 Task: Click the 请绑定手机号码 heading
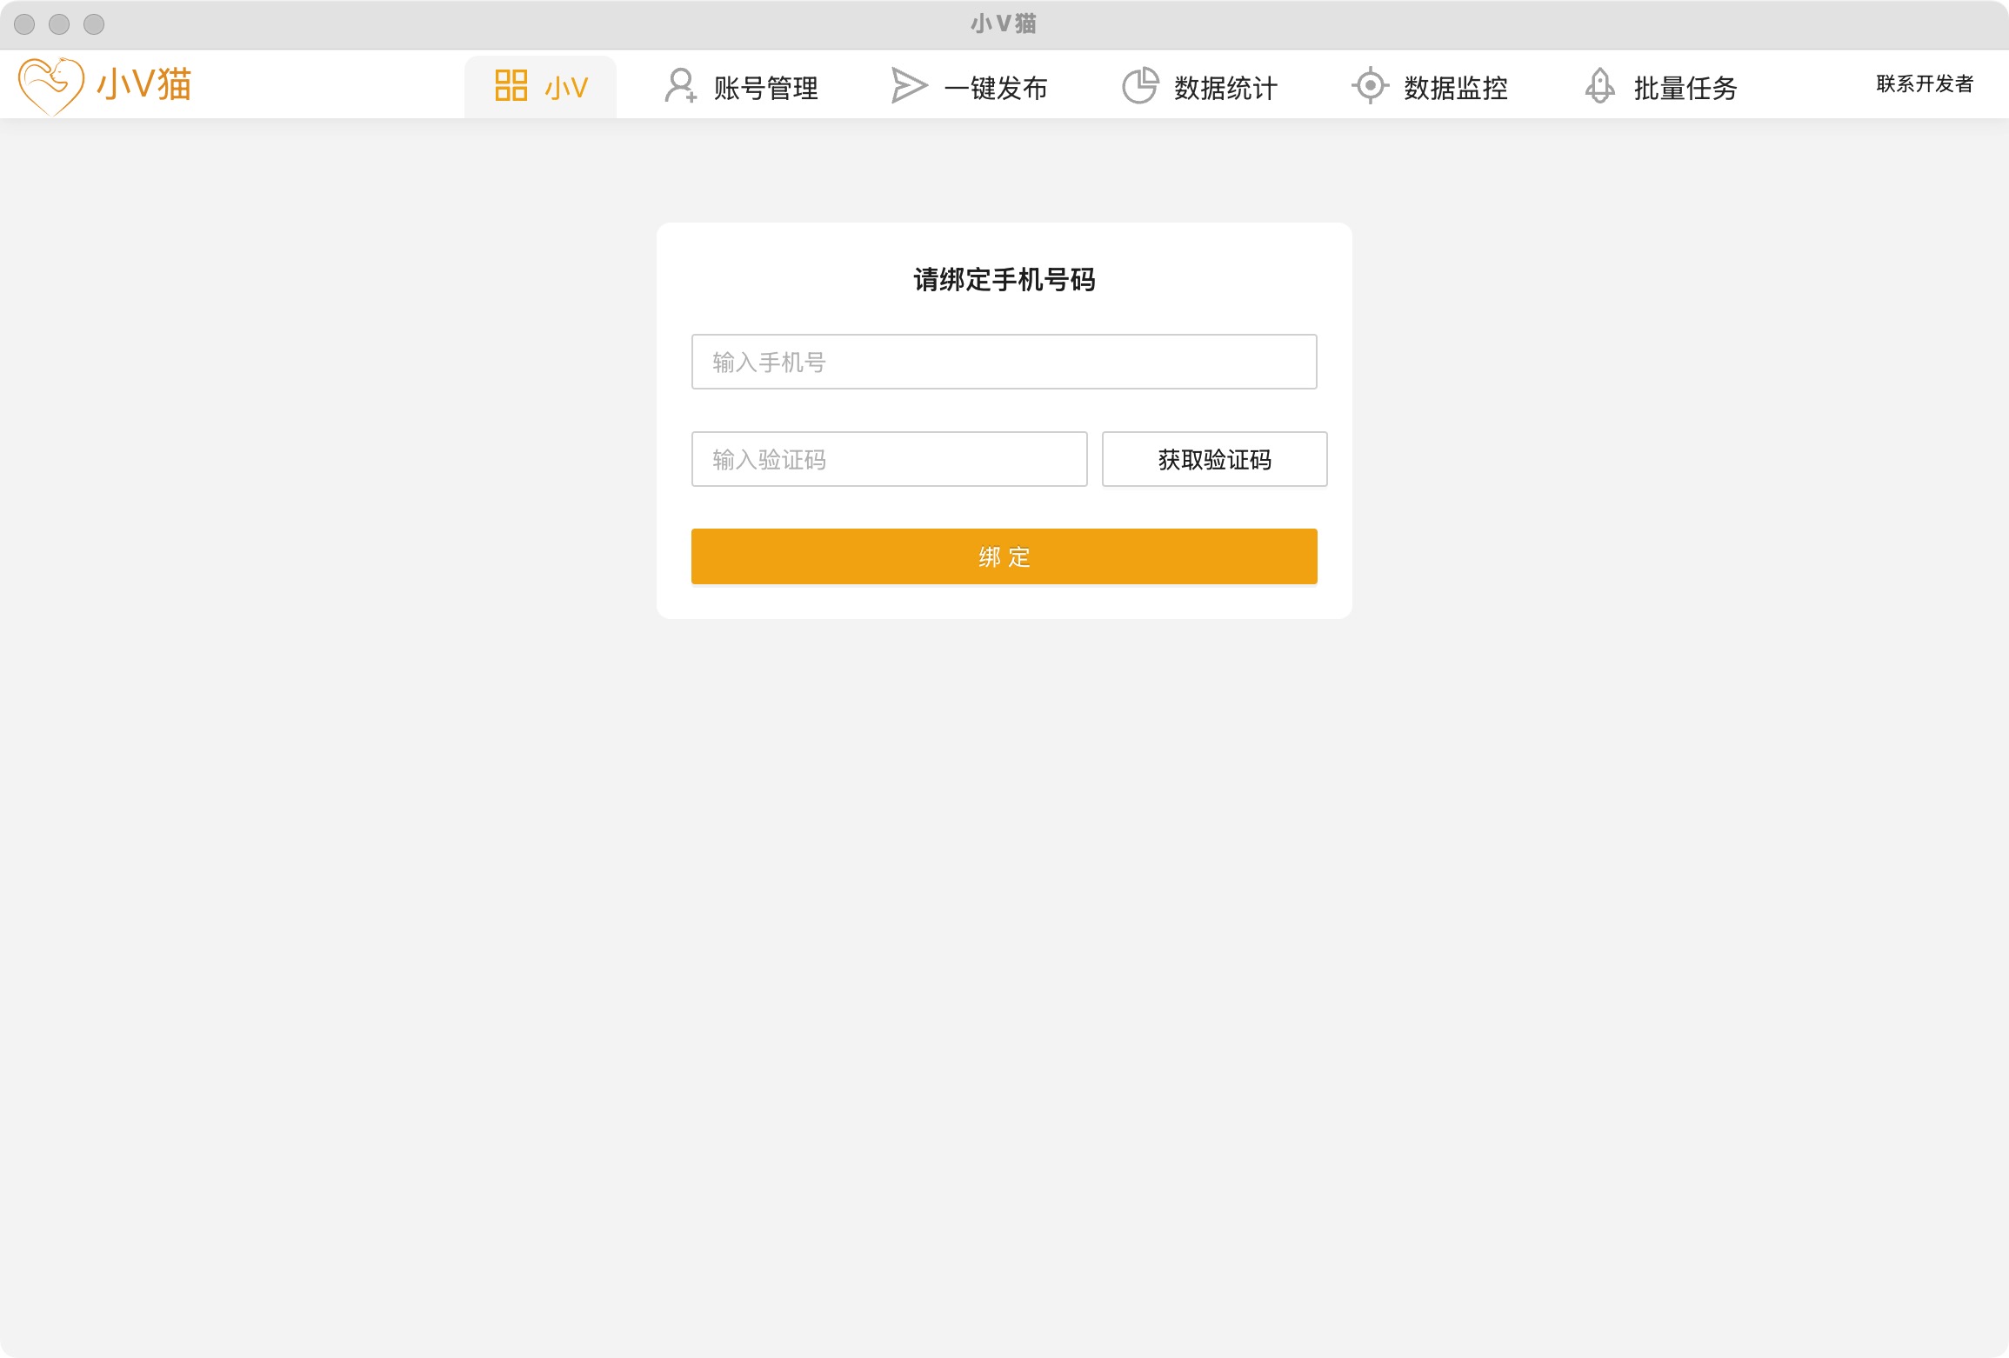click(x=1004, y=280)
